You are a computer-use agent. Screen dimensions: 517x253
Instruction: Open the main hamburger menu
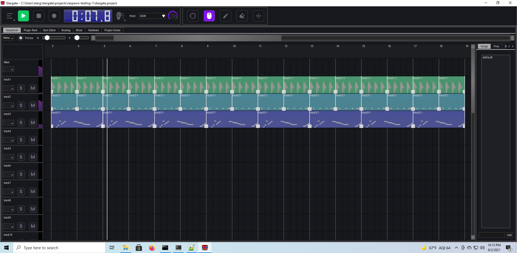point(10,16)
